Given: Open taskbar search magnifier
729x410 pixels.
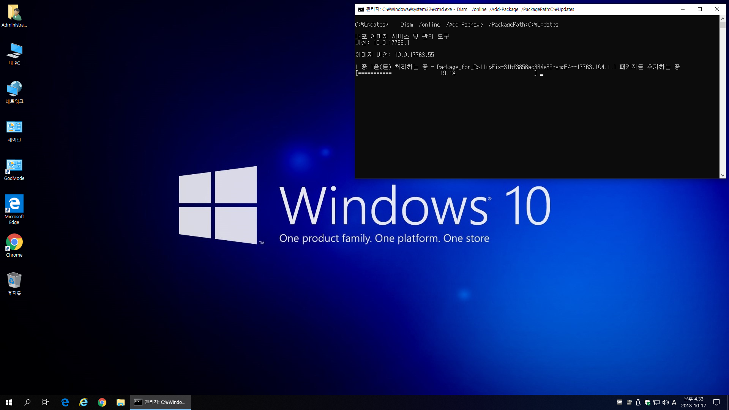Looking at the screenshot, I should click(x=27, y=402).
